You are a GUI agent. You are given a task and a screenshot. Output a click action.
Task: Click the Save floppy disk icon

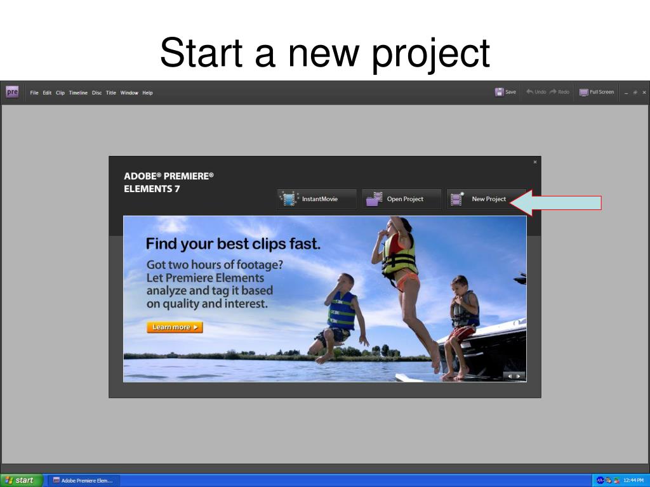(499, 92)
